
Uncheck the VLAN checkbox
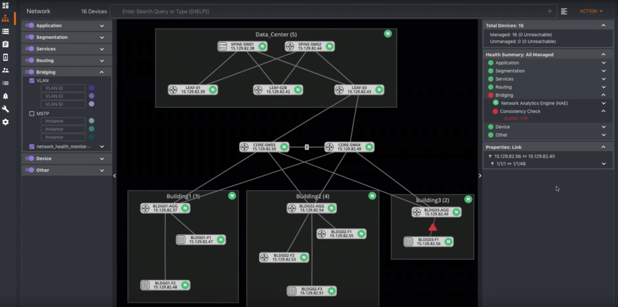pyautogui.click(x=32, y=81)
